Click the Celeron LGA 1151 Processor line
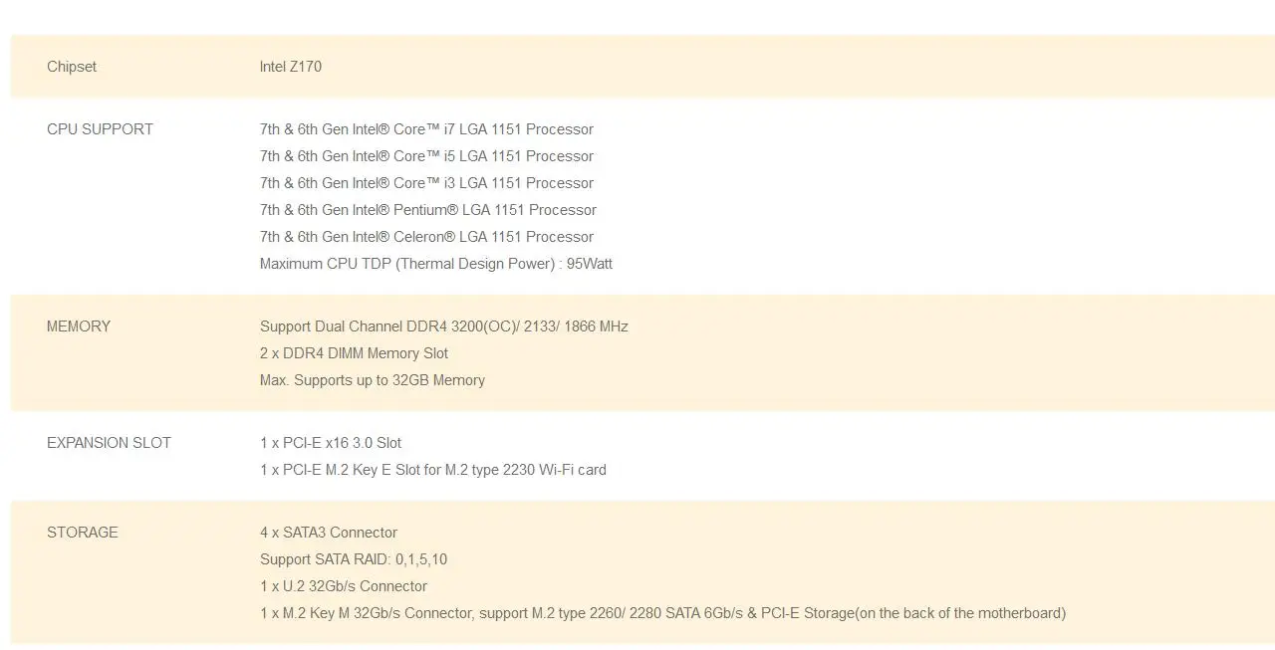1275x650 pixels. (x=426, y=237)
